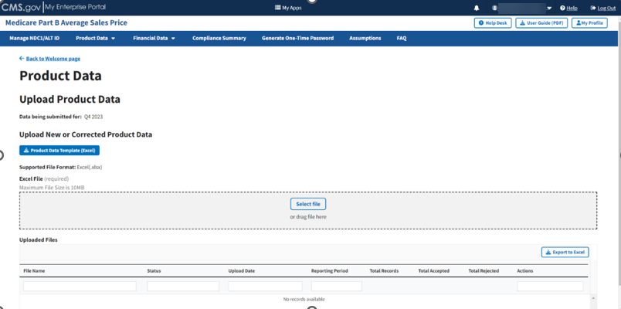The image size is (621, 309).
Task: Expand the Product Data dropdown menu
Action: [x=95, y=38]
